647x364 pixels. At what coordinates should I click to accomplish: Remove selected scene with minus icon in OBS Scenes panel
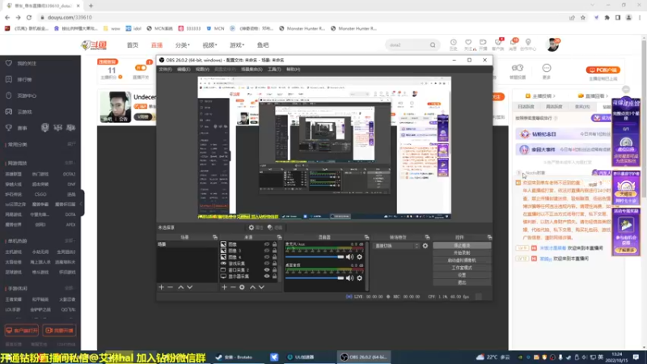click(x=171, y=287)
